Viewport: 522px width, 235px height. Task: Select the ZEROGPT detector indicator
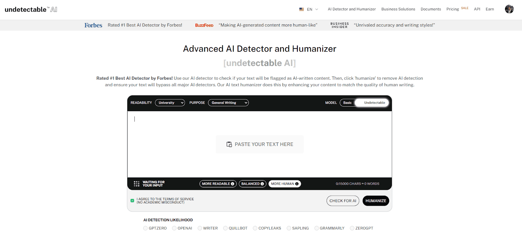click(352, 228)
